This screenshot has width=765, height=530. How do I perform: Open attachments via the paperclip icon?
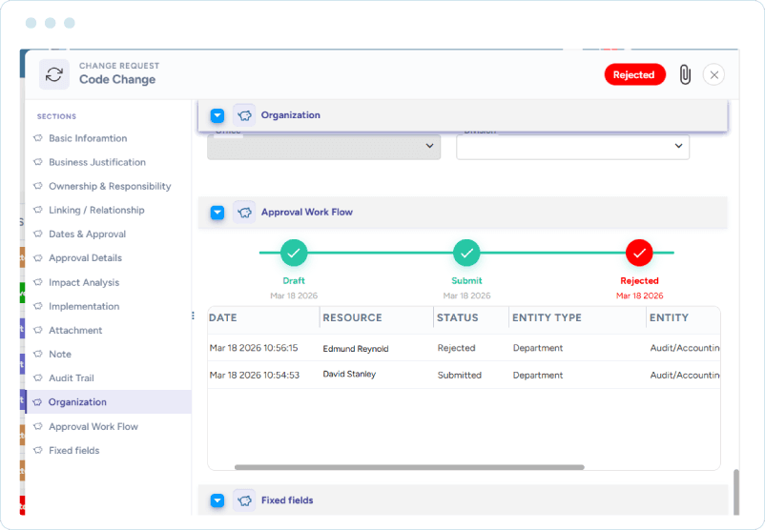[x=685, y=74]
